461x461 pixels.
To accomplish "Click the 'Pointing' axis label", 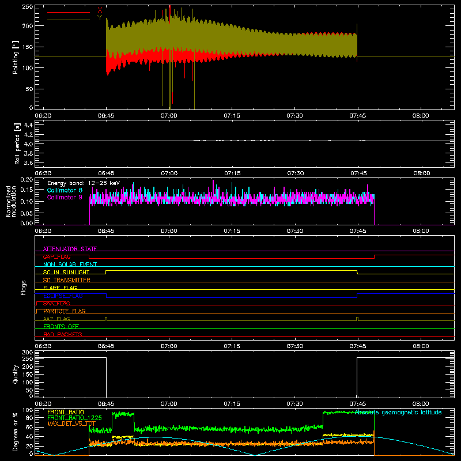I will (x=16, y=57).
